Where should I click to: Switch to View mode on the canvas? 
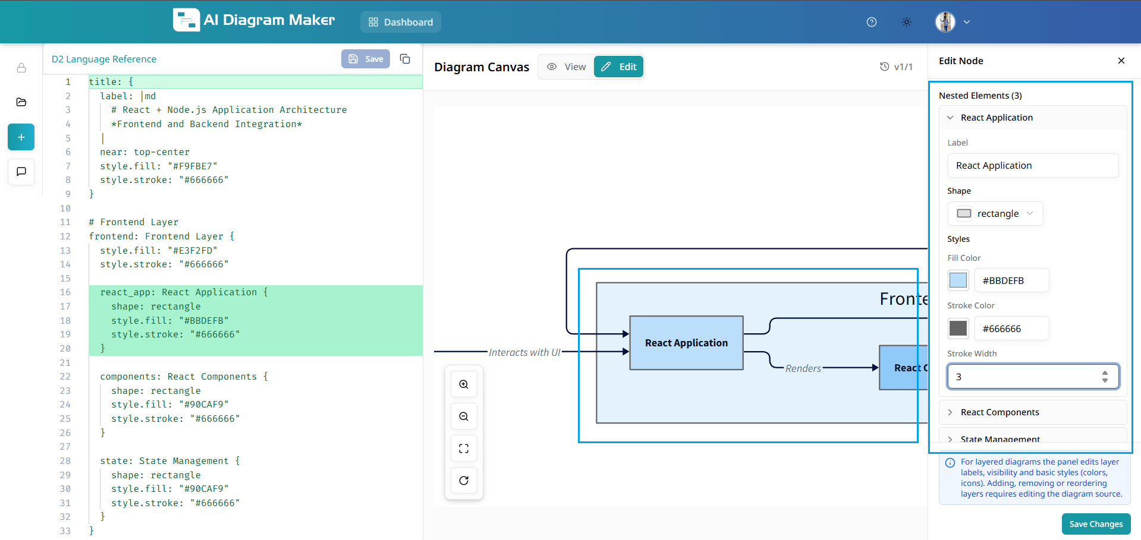(x=565, y=67)
